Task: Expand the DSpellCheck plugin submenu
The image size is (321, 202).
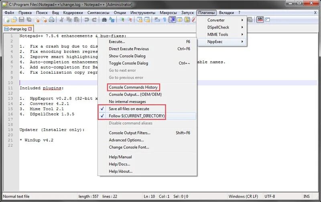Action: click(222, 27)
